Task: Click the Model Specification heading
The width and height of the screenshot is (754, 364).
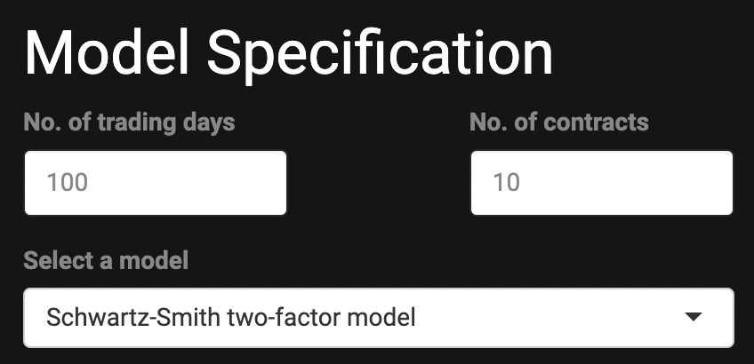Action: 289,53
